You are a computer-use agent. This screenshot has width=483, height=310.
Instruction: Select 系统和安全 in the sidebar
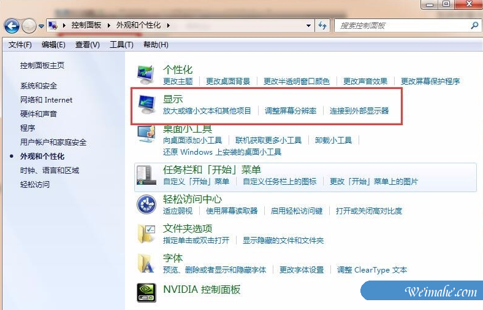point(39,86)
